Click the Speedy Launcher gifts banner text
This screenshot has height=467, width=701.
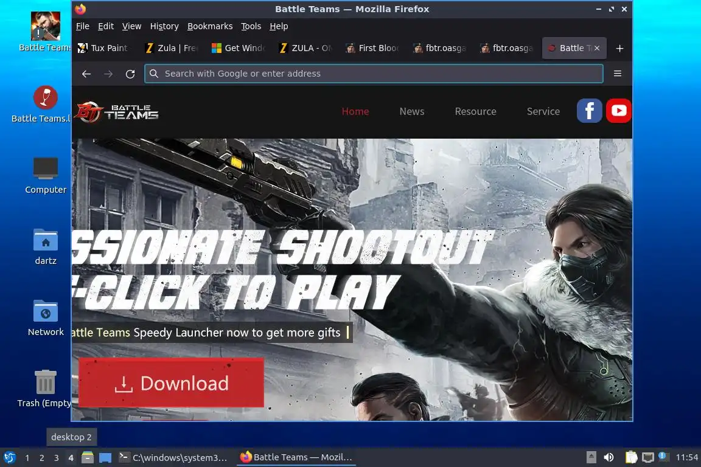(212, 333)
